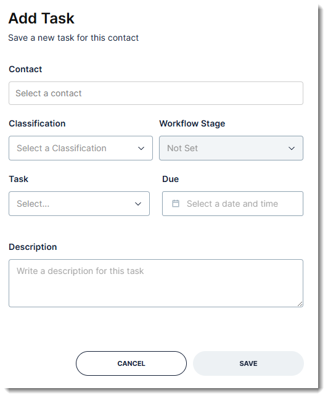Click the 'Task' field label
The image size is (328, 398).
point(18,179)
